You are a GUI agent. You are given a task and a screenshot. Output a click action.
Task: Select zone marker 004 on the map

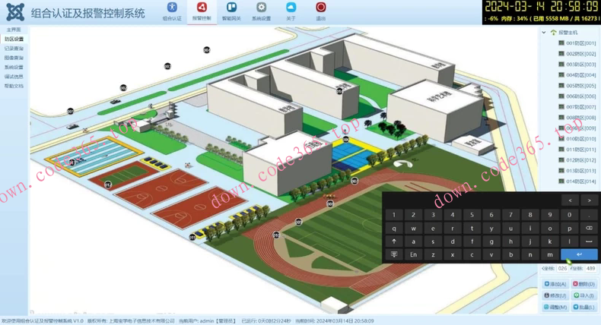point(207,50)
